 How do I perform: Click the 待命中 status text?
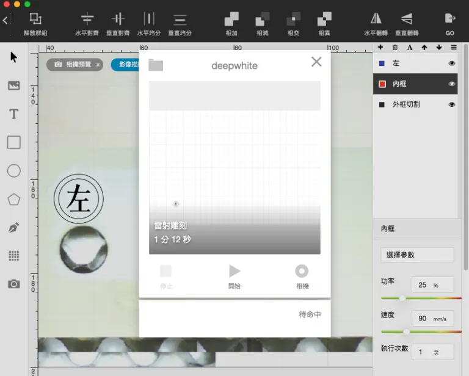[310, 314]
